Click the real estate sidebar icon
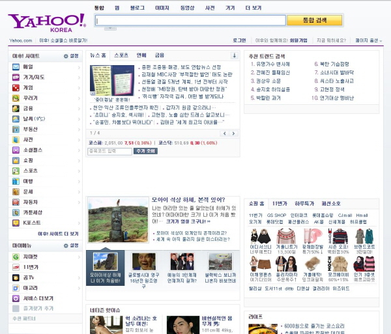 coord(16,130)
